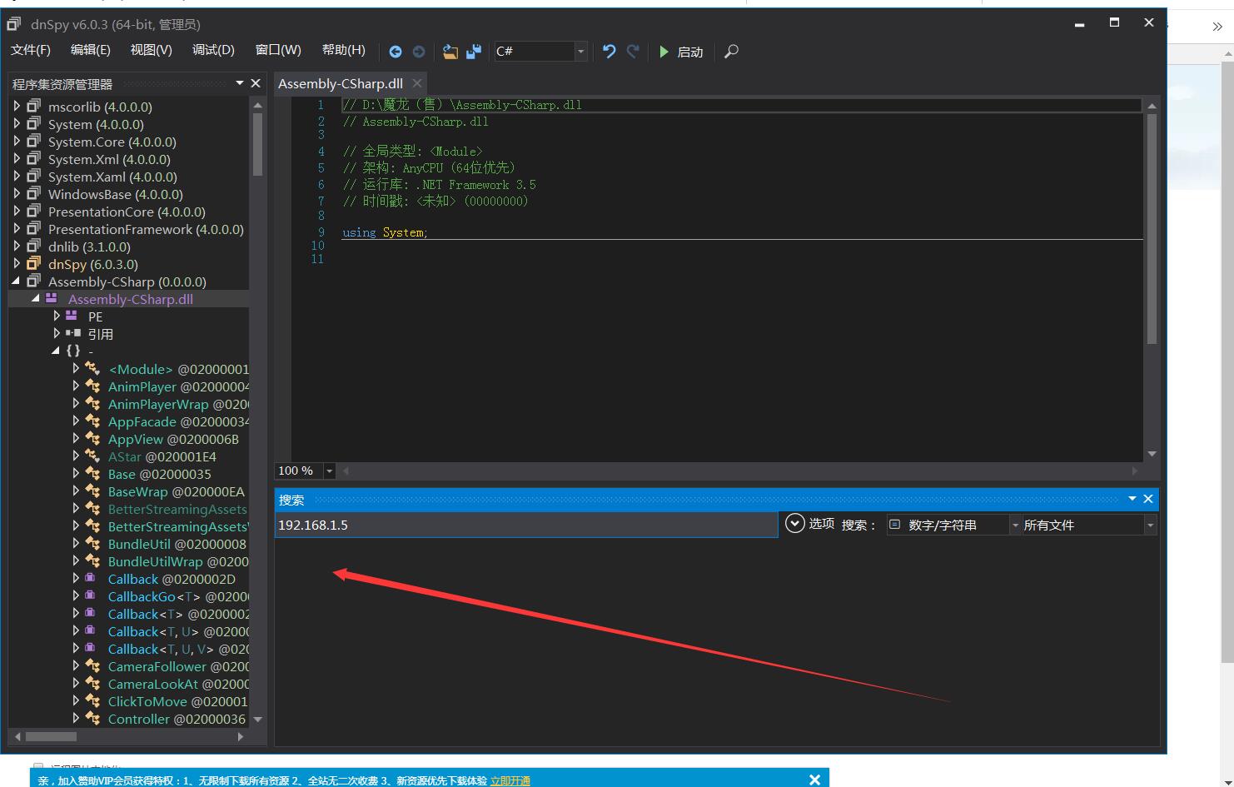Screen dimensions: 1234x787
Task: Click the navigate back arrow icon
Action: (396, 52)
